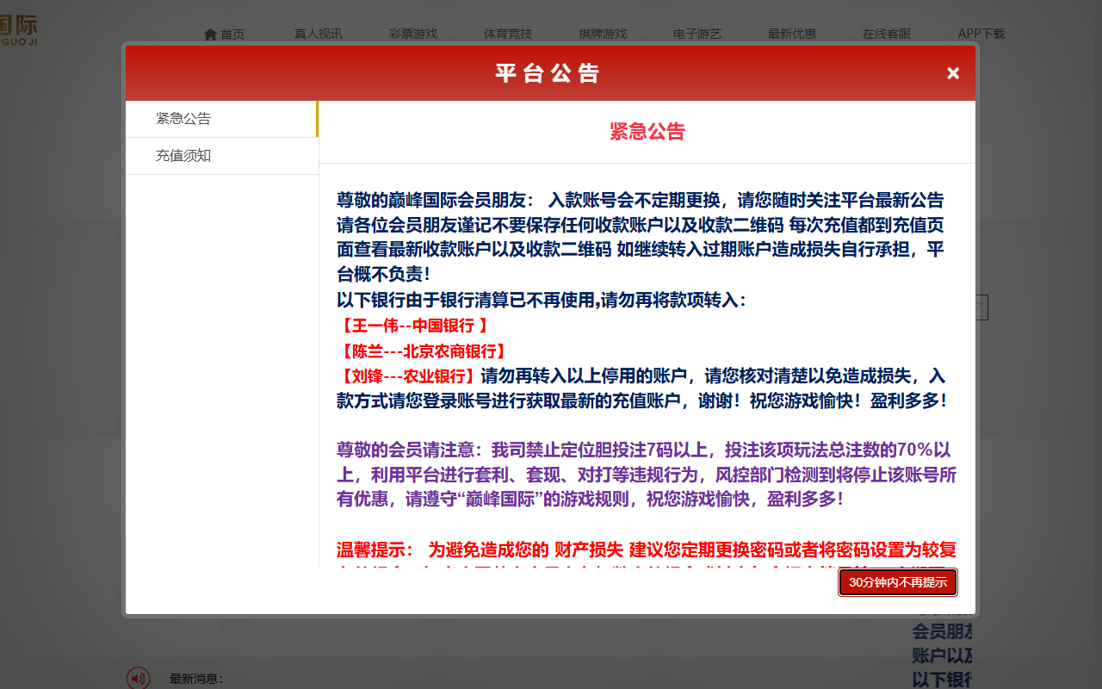This screenshot has height=689, width=1102.
Task: Open 在线客服 navigation link
Action: click(x=887, y=34)
